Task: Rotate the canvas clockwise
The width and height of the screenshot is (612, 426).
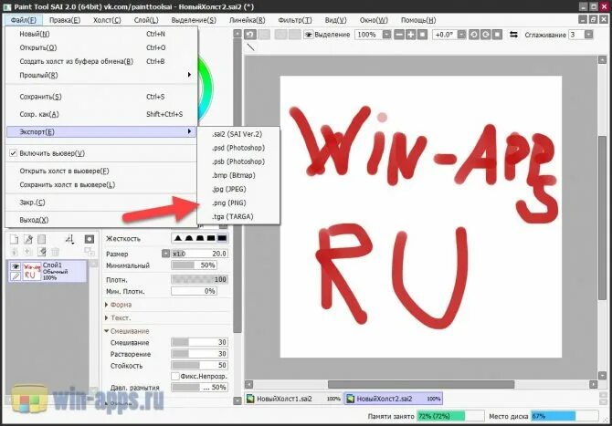Action: 485,35
